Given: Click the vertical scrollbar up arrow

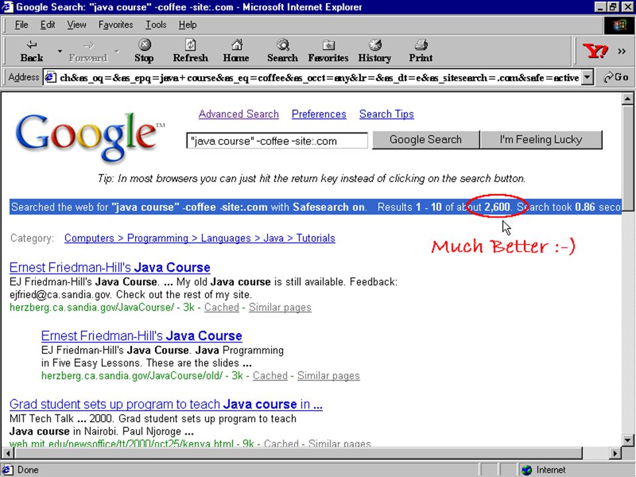Looking at the screenshot, I should 627,99.
